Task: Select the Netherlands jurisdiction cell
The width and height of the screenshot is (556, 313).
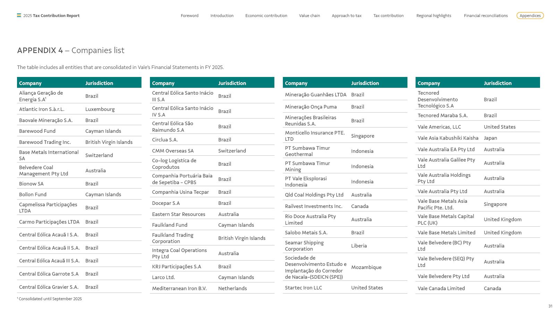Action: [233, 288]
